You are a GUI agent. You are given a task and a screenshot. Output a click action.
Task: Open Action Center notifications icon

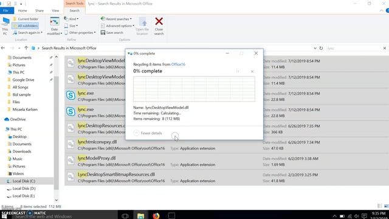[x=364, y=216]
